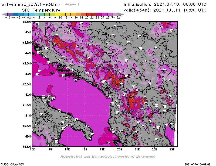Click the color scale segment between 18 and 20

coord(84,14)
